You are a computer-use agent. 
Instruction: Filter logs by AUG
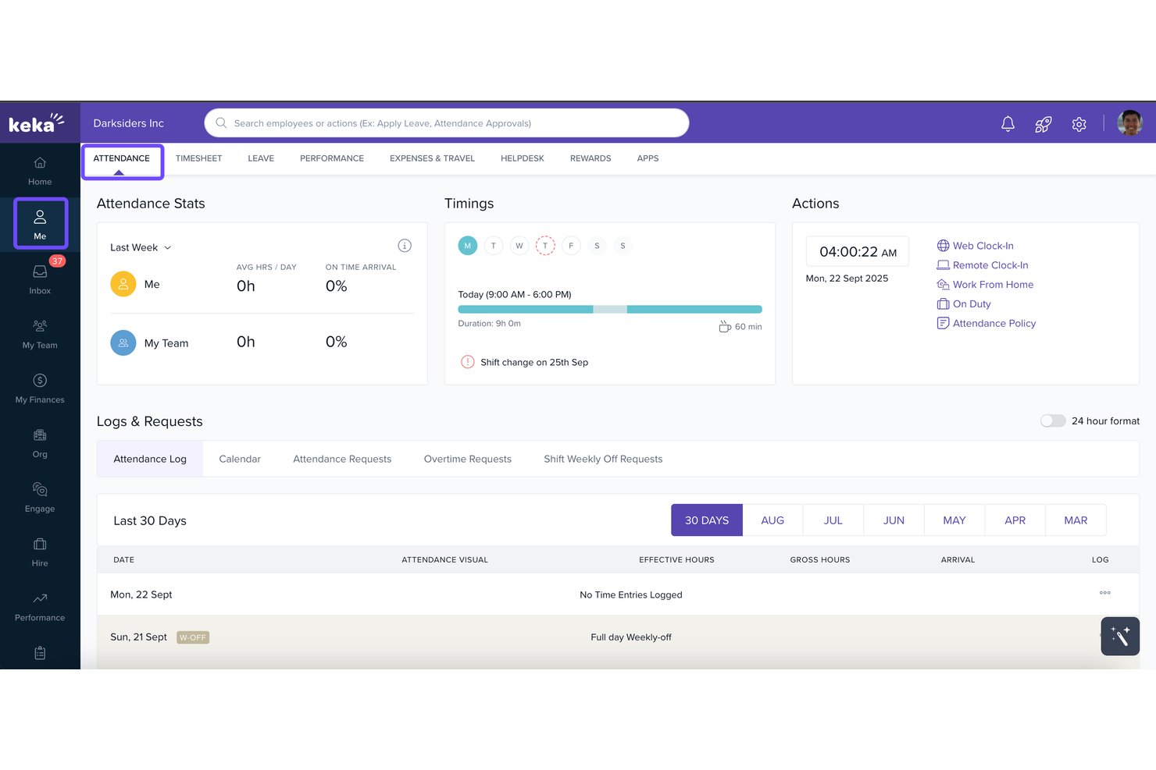point(772,520)
